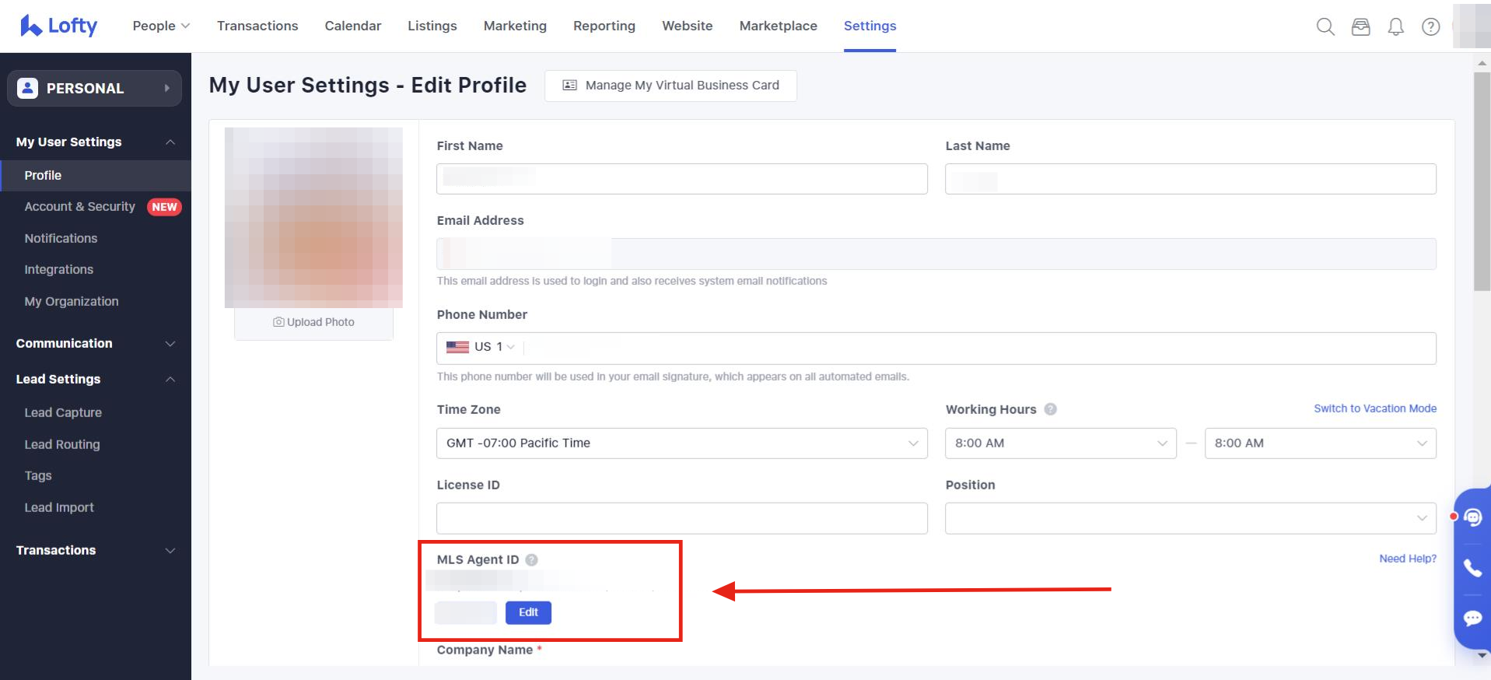Open the Position dropdown

1190,518
